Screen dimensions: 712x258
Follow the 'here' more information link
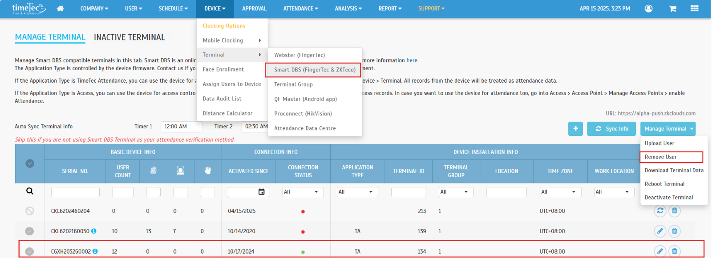[412, 60]
